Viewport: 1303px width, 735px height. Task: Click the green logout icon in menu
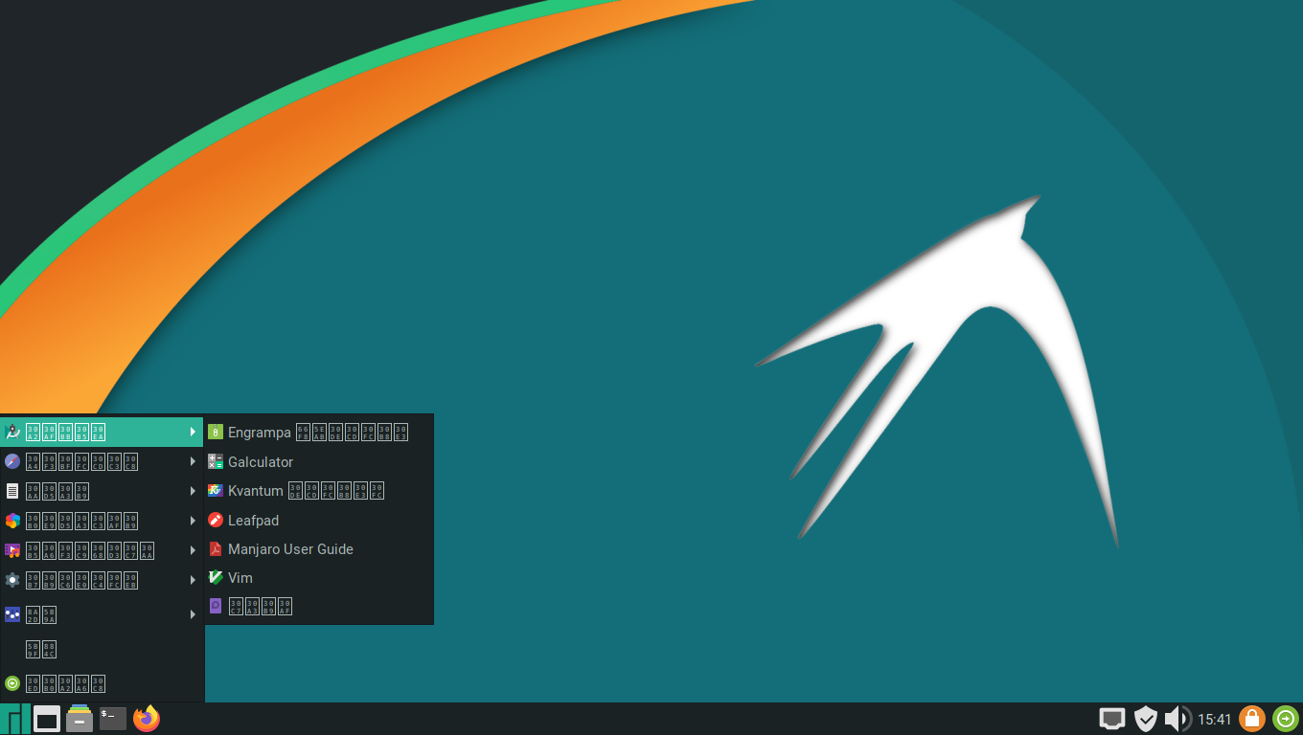12,683
